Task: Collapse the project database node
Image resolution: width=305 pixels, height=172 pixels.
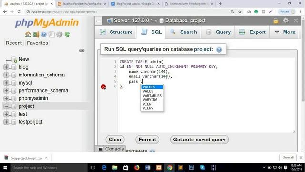Action: coord(6,106)
